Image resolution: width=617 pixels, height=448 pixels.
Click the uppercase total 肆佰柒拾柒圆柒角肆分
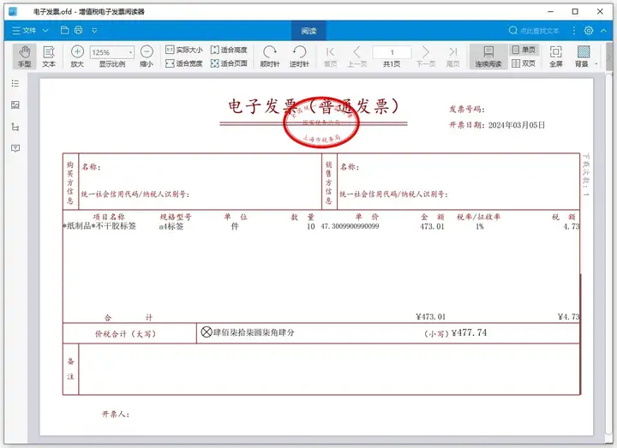click(254, 332)
